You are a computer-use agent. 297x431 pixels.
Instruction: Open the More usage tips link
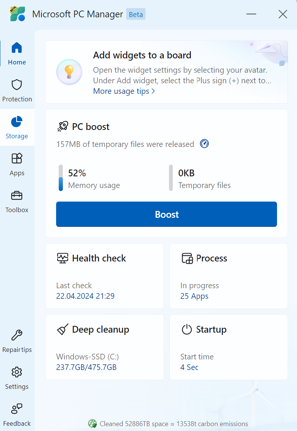(121, 91)
